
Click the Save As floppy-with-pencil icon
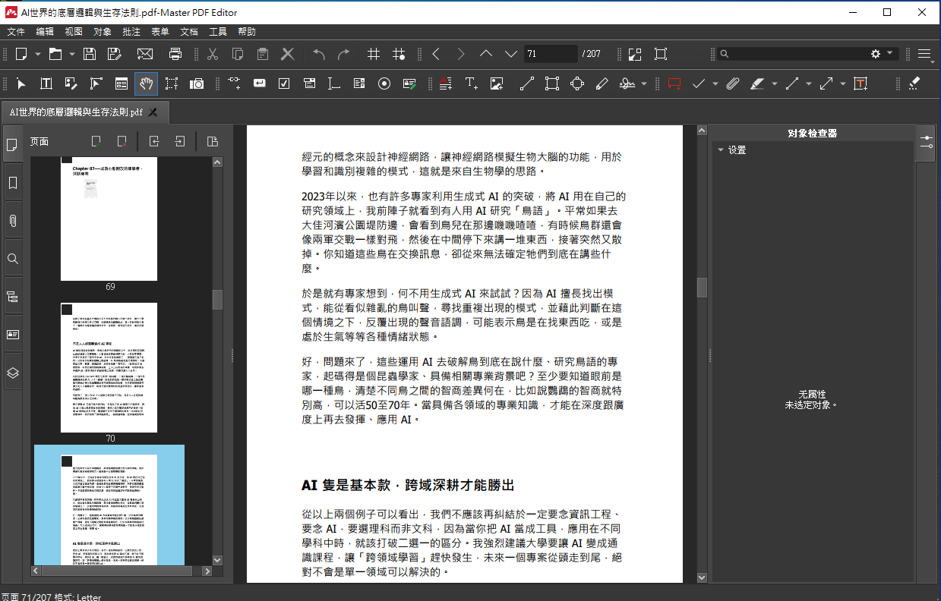coord(114,54)
